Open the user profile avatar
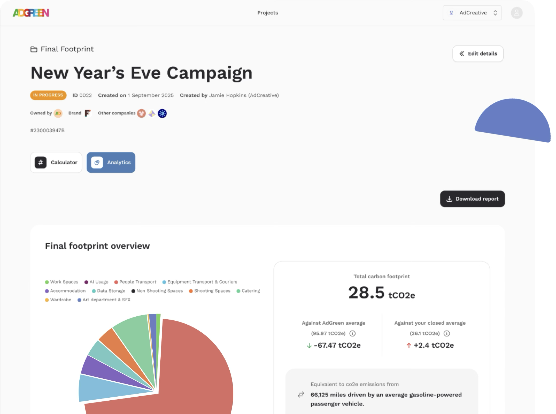Image resolution: width=556 pixels, height=414 pixels. (516, 13)
